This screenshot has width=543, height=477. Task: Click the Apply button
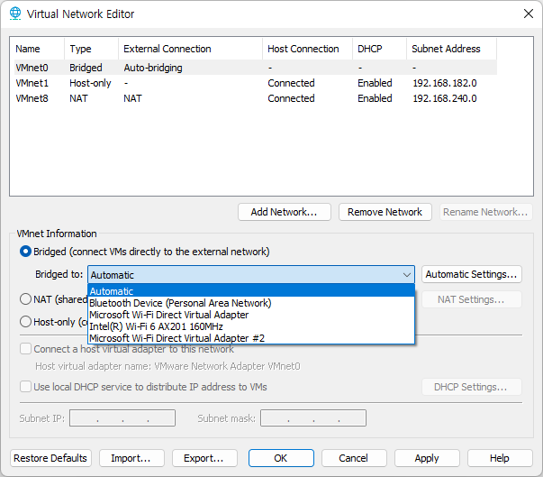(x=427, y=458)
